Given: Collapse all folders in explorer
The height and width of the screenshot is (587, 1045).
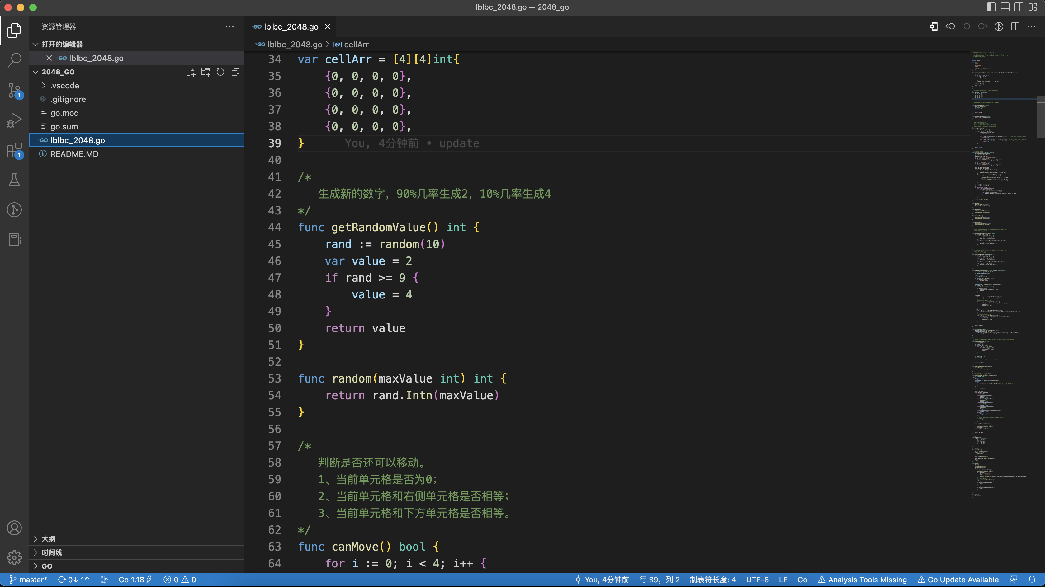Looking at the screenshot, I should tap(235, 72).
